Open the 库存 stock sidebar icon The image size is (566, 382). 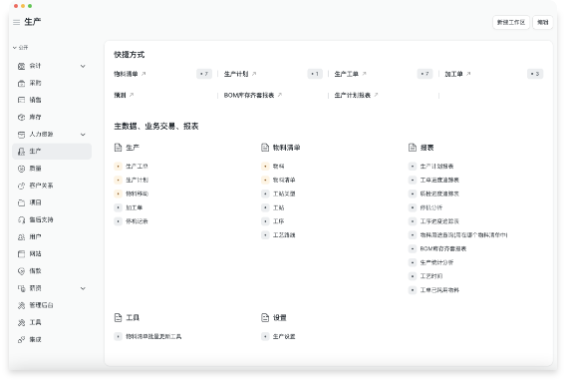click(x=21, y=117)
